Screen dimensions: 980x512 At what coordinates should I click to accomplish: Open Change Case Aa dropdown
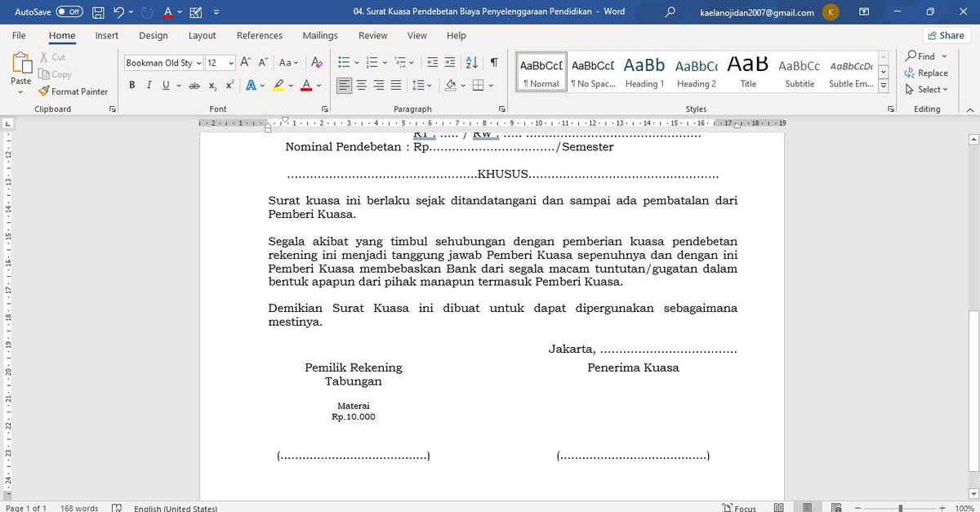289,63
